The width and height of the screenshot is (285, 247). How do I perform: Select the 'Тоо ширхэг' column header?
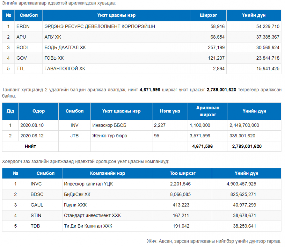[182, 174]
